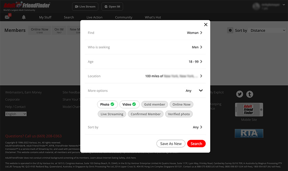288x171 pixels.
Task: Expand the account menu arrow at top right
Action: tap(284, 5)
